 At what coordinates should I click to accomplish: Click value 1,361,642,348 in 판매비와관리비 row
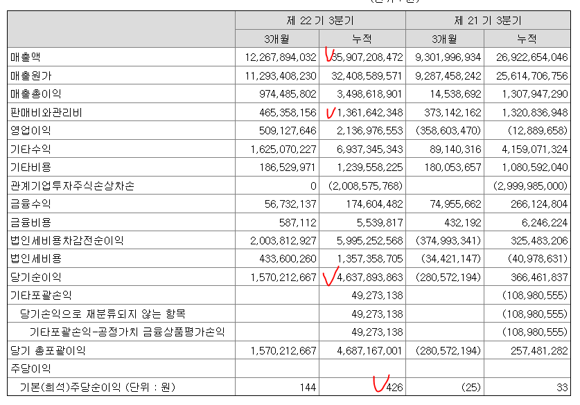[x=370, y=112]
